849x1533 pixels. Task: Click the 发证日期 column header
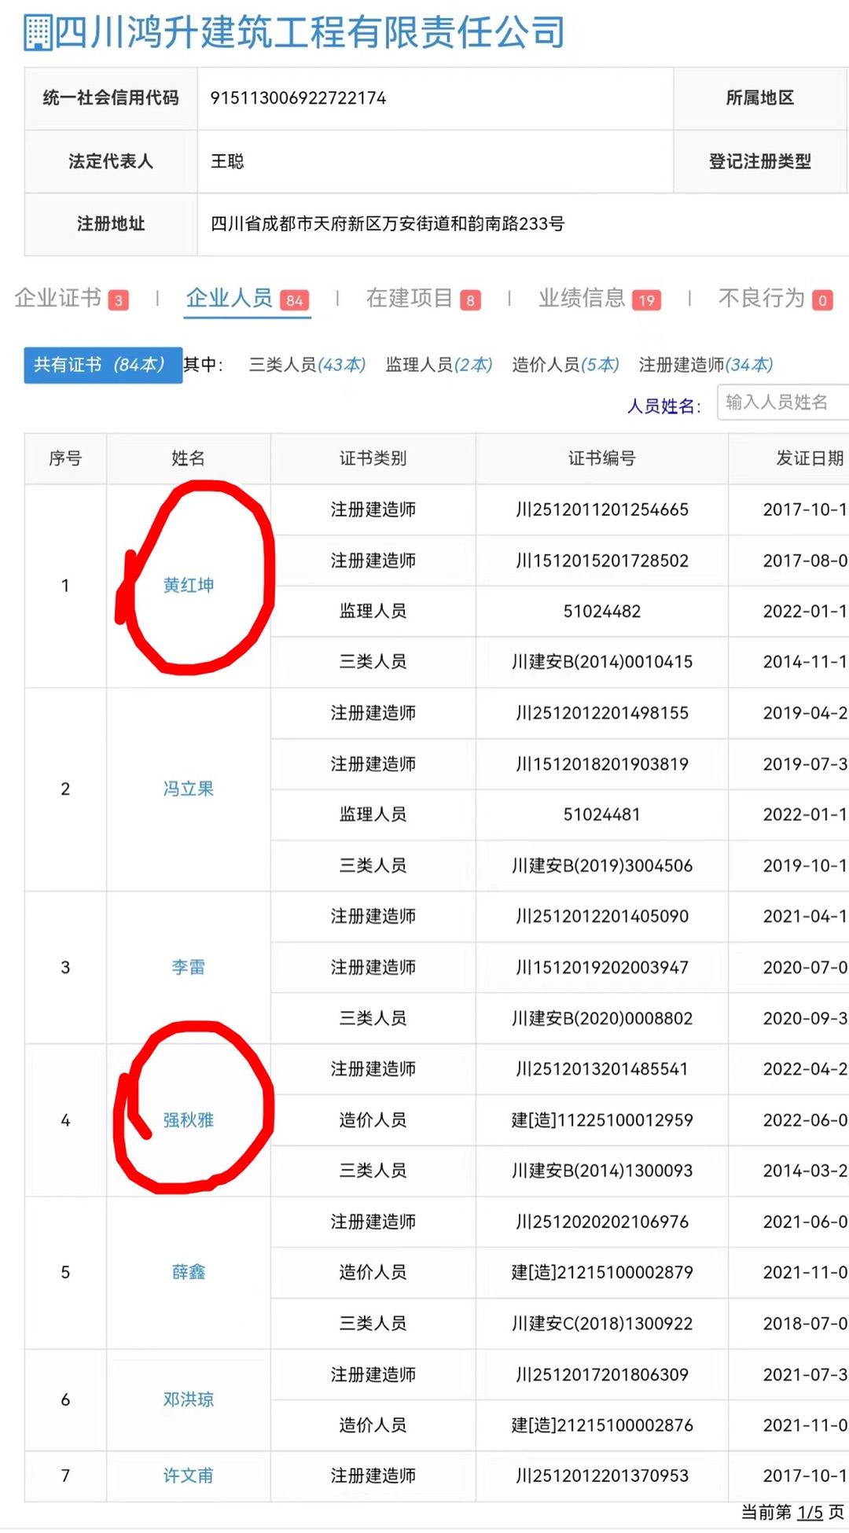click(789, 458)
